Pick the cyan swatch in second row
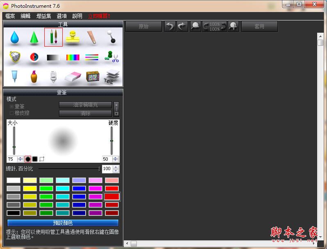 click(x=63, y=188)
